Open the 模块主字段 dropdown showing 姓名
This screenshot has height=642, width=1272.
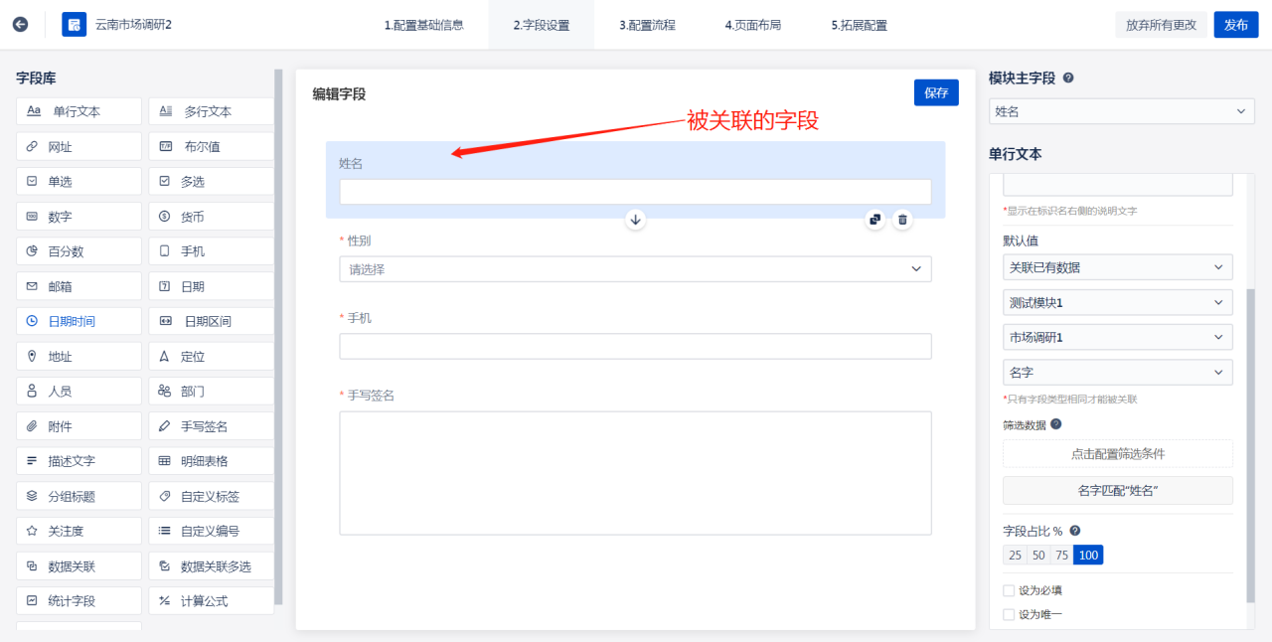(x=1121, y=111)
